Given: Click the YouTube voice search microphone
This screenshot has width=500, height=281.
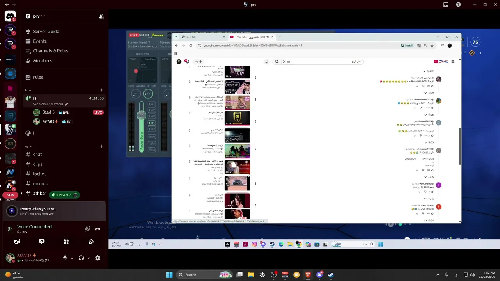Looking at the screenshot, I should point(266,62).
